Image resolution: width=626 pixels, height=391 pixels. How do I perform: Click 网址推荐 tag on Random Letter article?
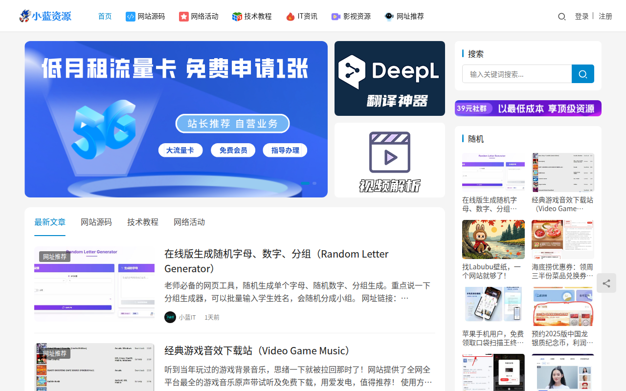click(55, 257)
